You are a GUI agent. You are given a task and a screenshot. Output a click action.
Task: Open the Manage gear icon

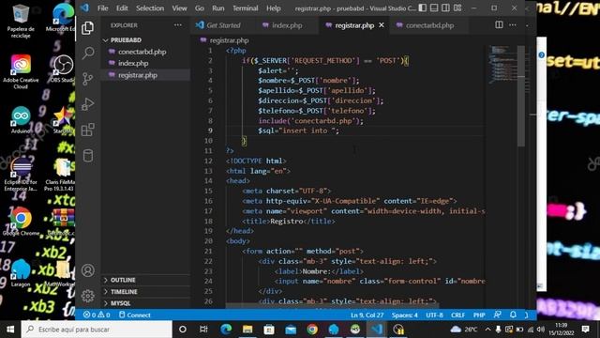(x=88, y=296)
